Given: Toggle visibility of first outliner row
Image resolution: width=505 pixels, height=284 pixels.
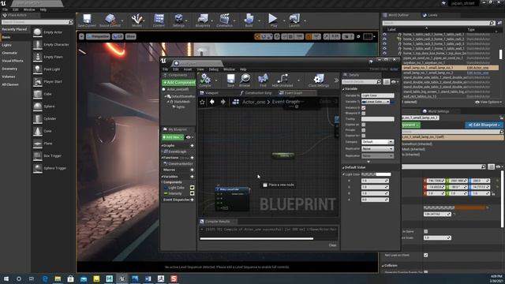Looking at the screenshot, I should tap(384, 34).
